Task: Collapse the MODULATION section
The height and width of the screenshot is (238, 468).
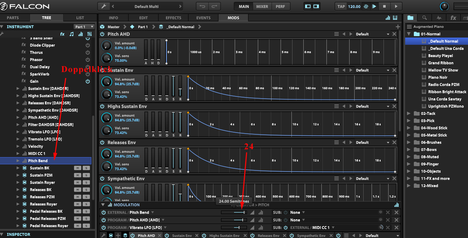Action: tap(103, 205)
